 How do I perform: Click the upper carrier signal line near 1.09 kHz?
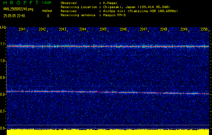(x=108, y=47)
